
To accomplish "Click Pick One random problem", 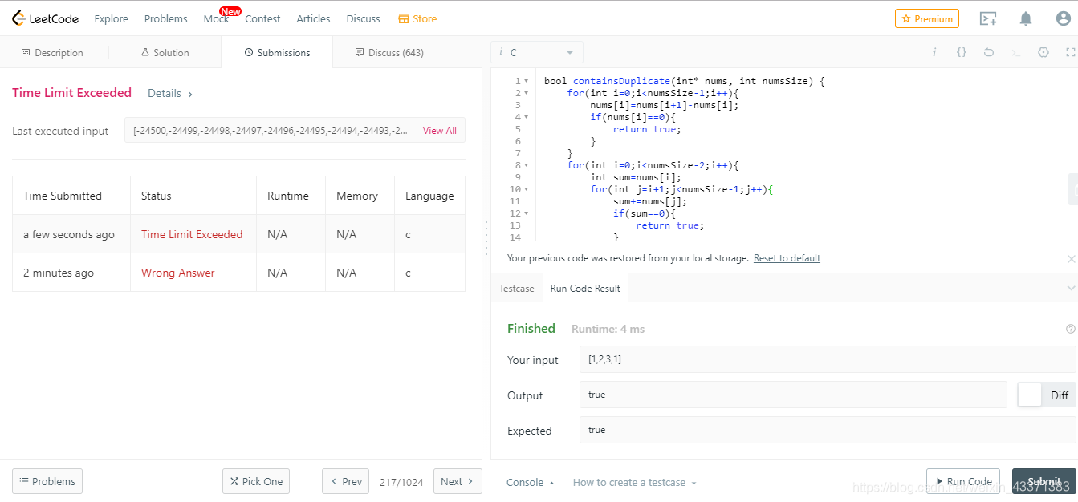I will (256, 481).
